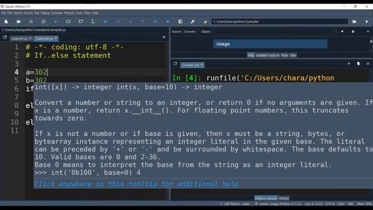Switch to Files pane tab

click(x=293, y=55)
